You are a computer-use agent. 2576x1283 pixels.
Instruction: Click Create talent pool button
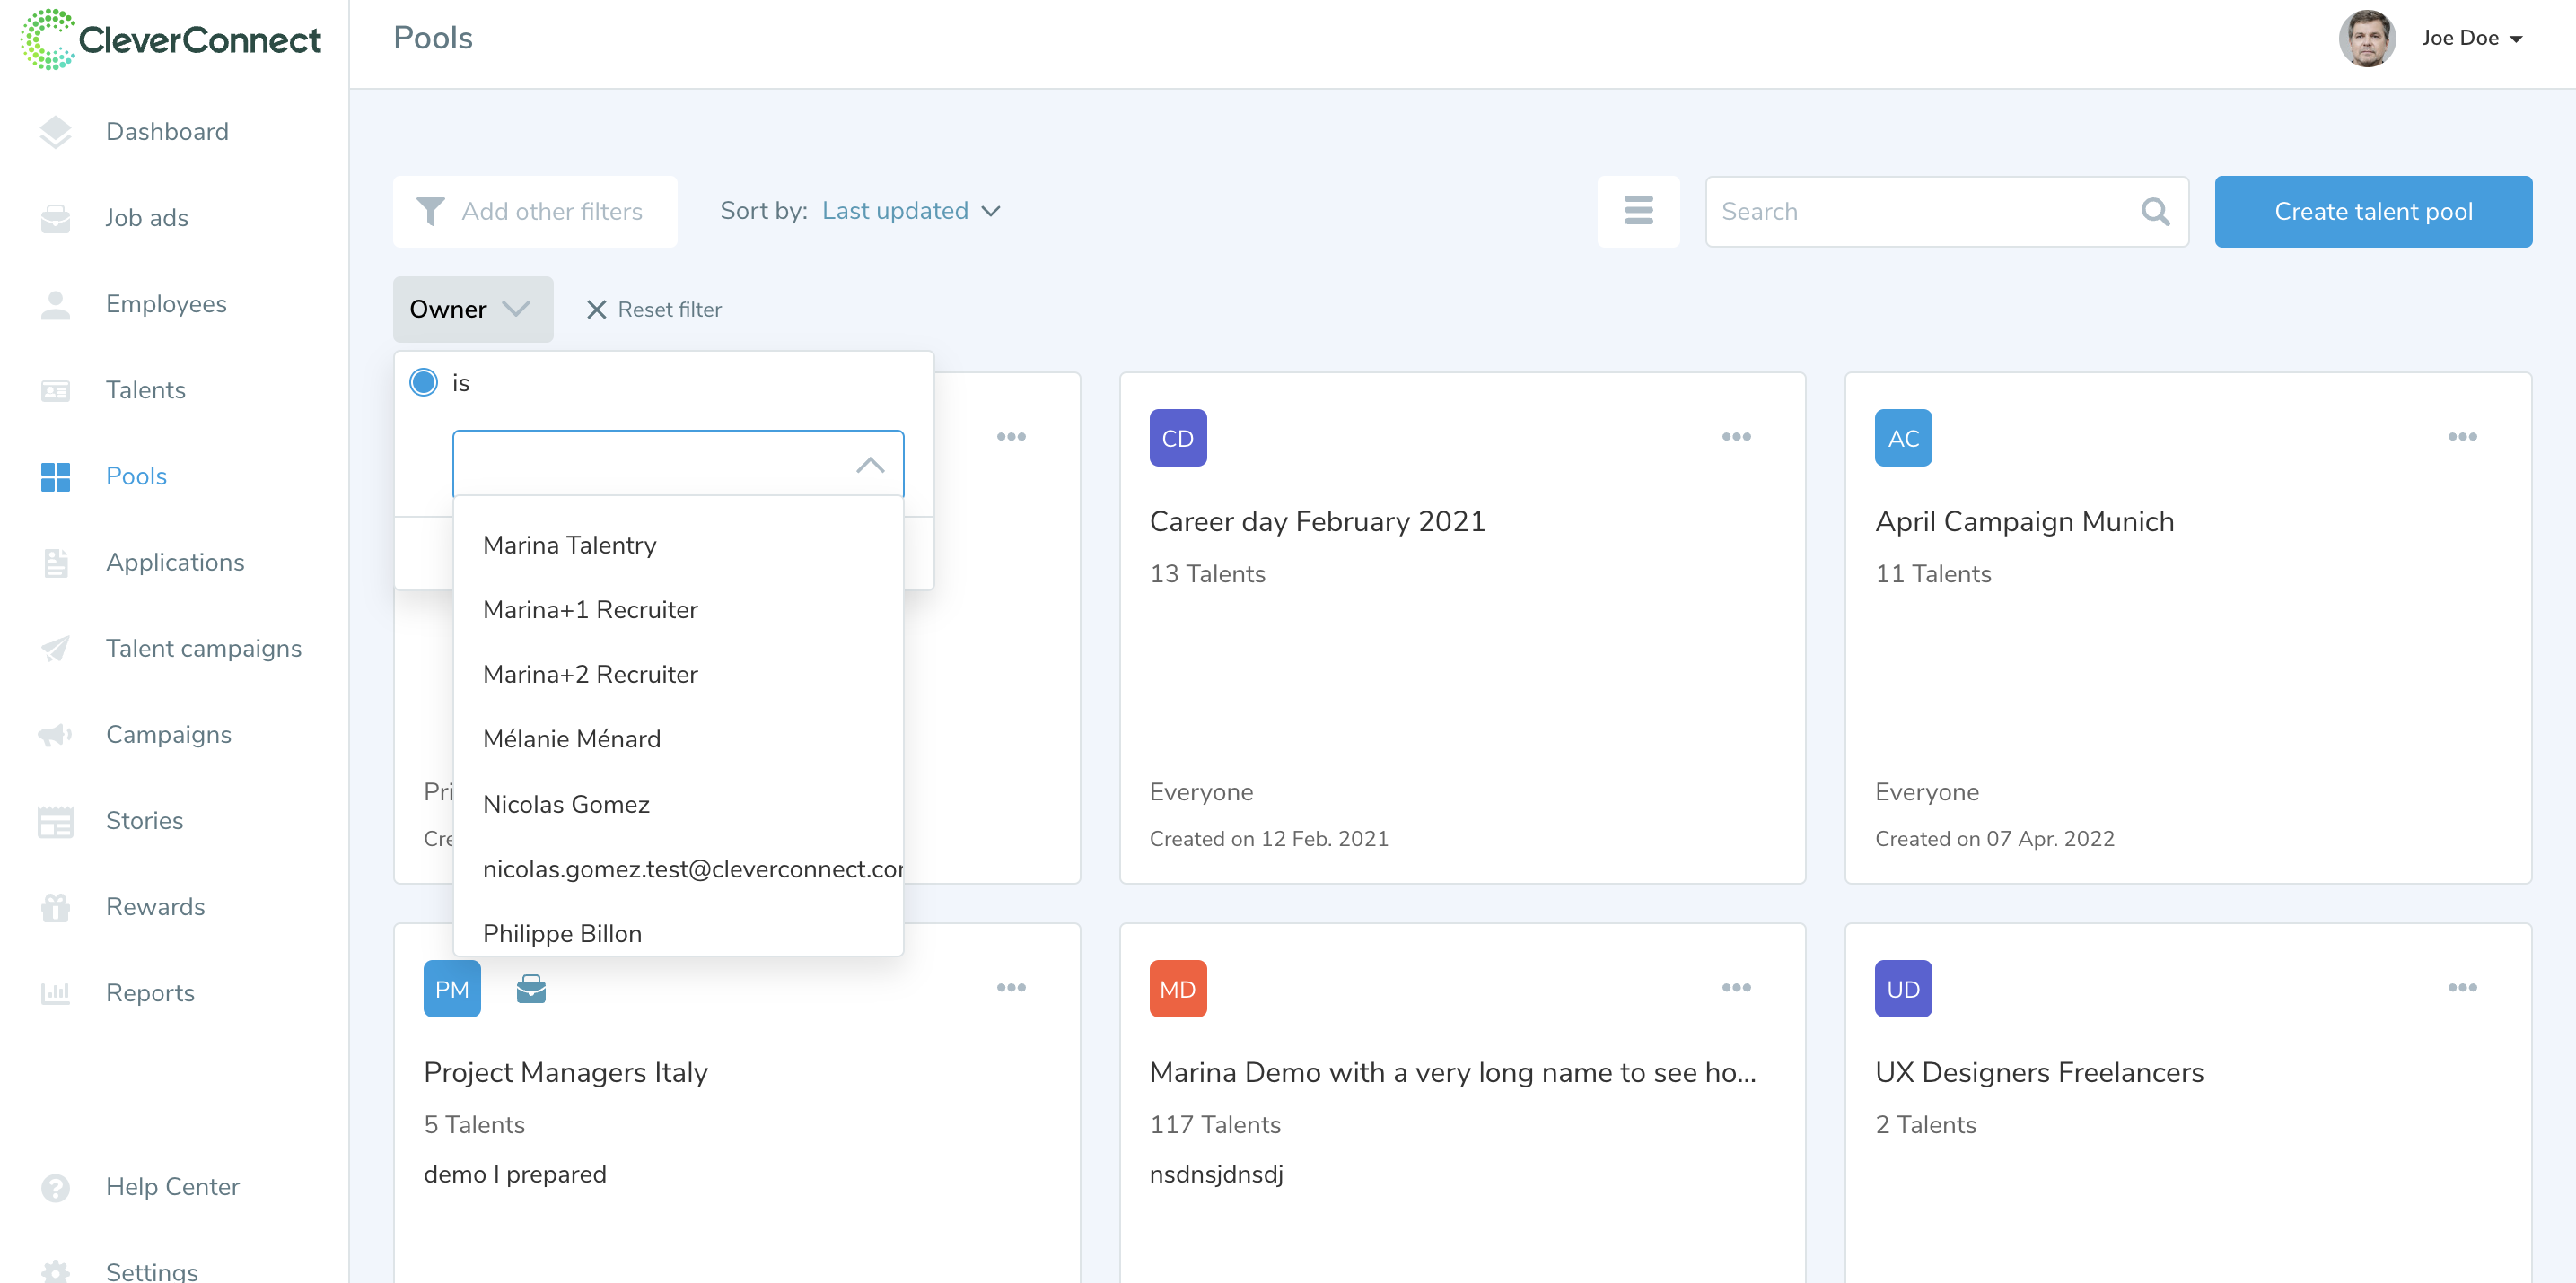(x=2372, y=211)
